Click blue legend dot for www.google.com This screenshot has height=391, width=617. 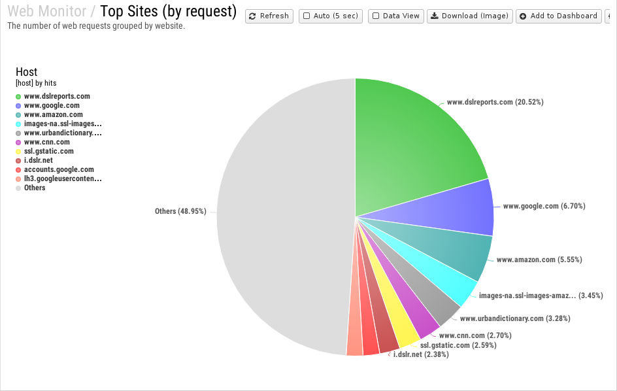click(18, 106)
